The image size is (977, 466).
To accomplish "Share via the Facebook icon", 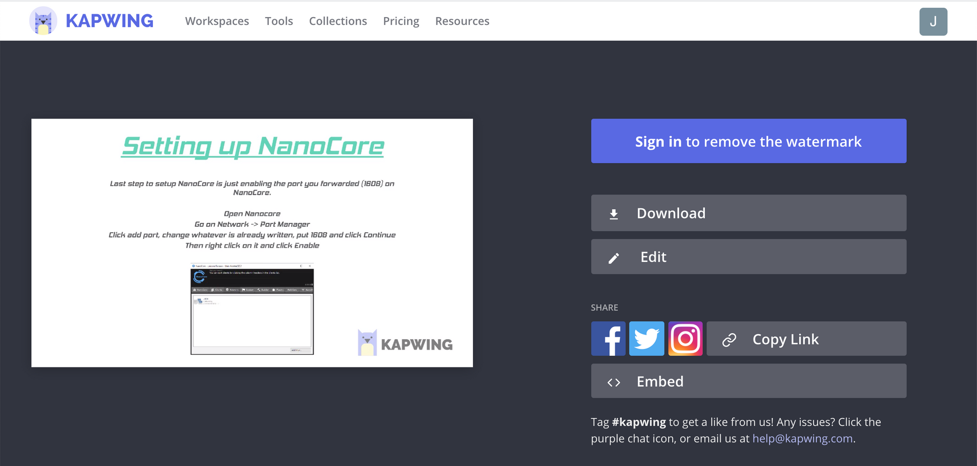I will (x=608, y=339).
